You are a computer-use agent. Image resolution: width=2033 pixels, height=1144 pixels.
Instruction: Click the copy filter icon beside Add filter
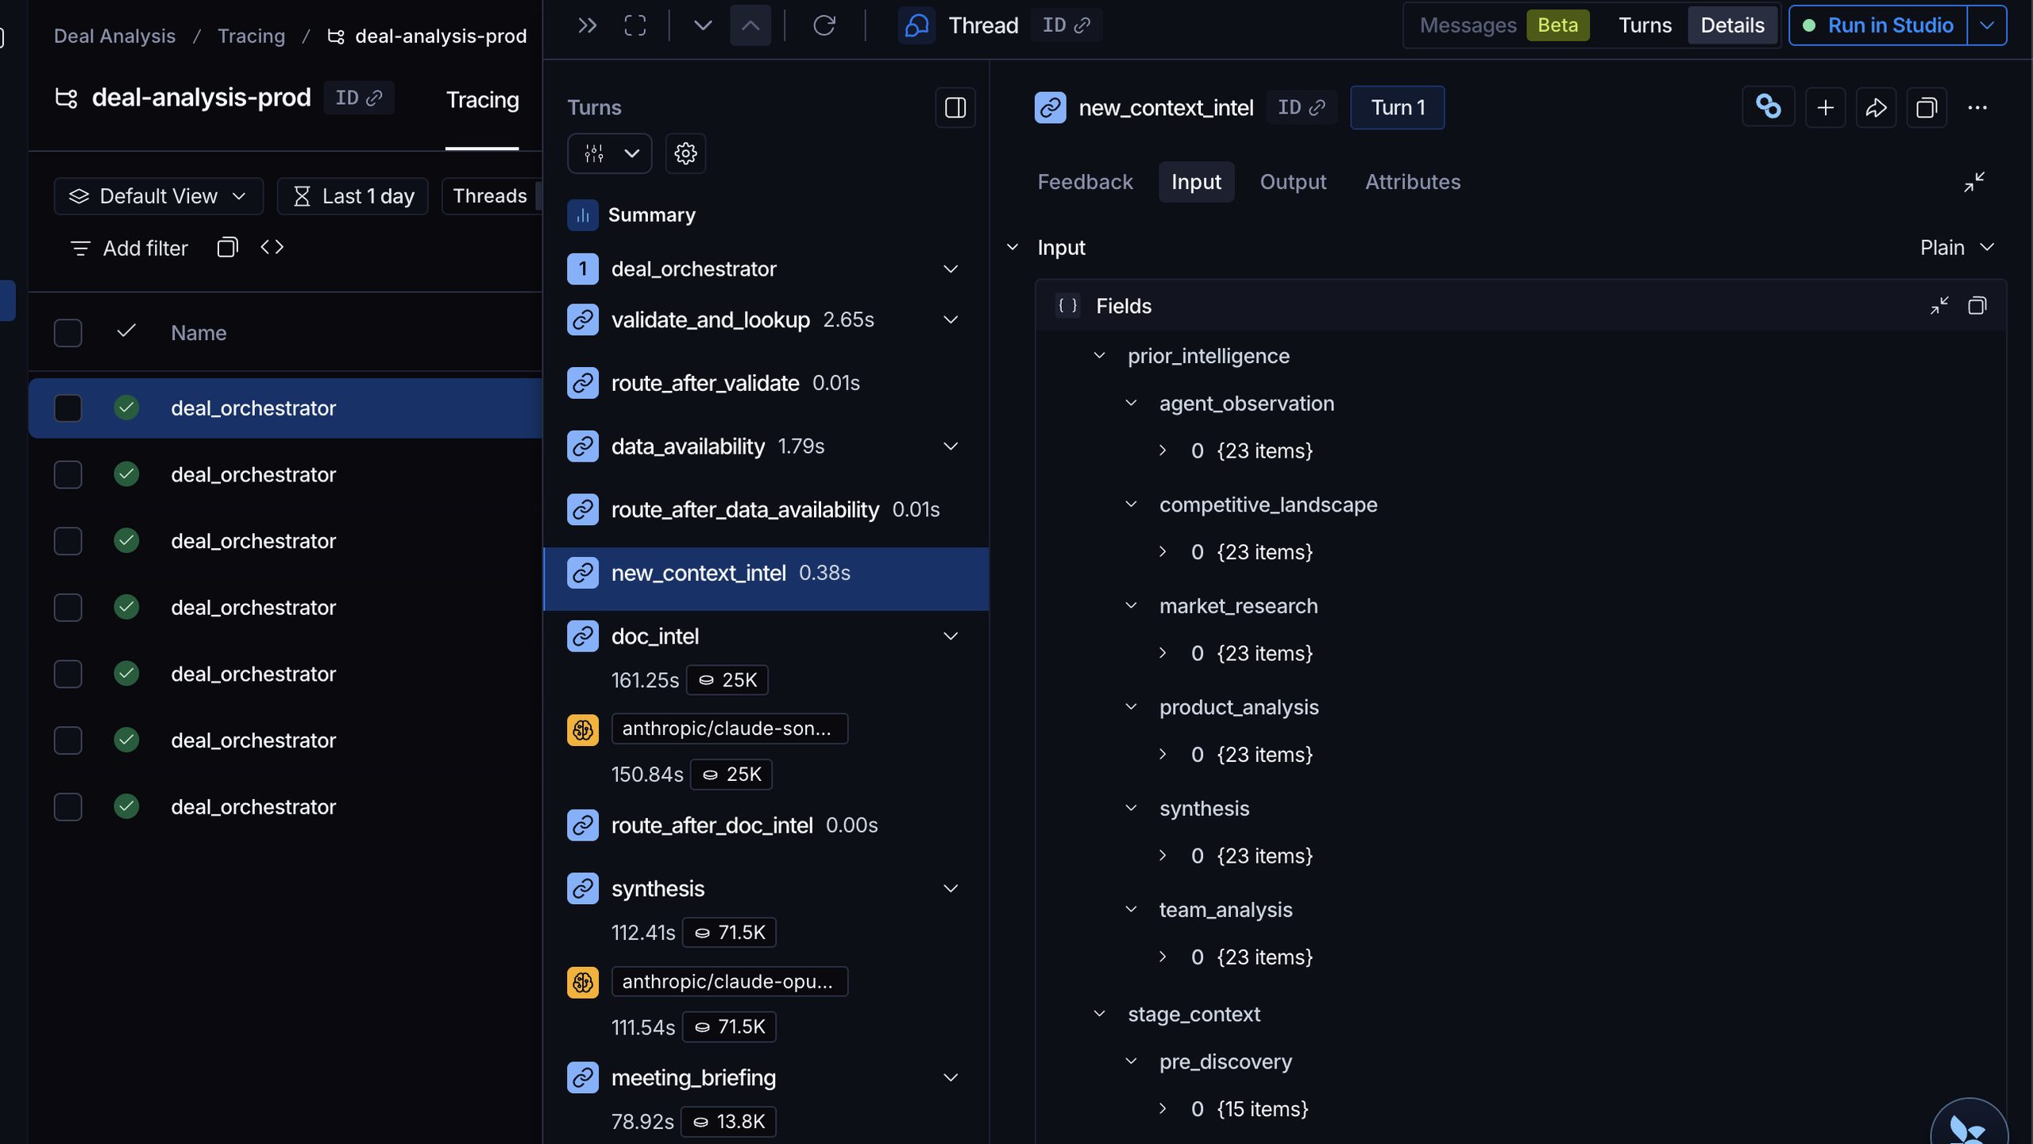click(x=227, y=248)
